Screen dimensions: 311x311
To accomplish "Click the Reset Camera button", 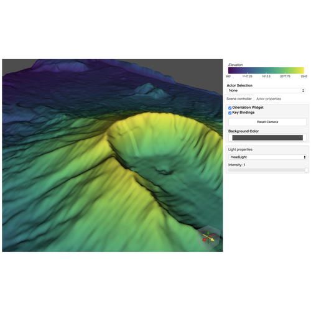I will tap(267, 122).
